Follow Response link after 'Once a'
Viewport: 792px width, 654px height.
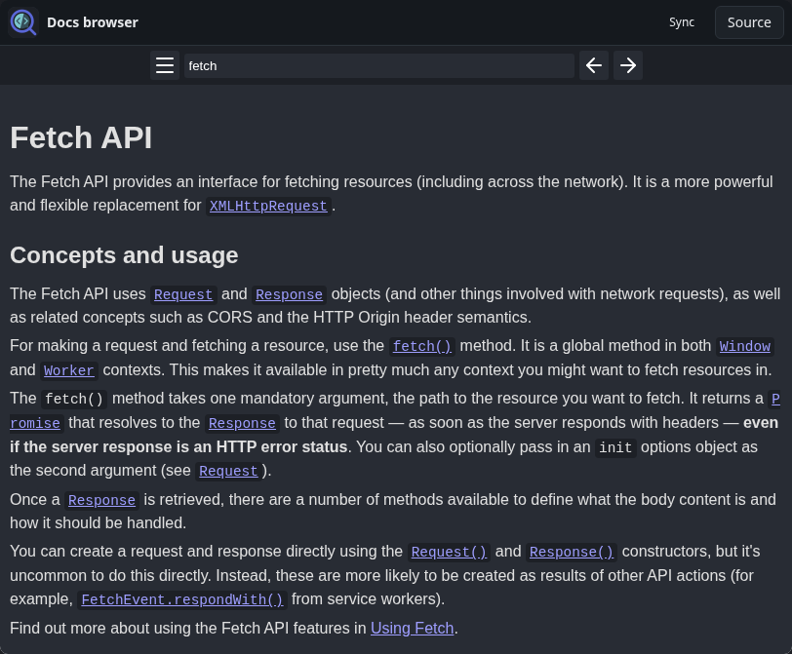pos(101,500)
